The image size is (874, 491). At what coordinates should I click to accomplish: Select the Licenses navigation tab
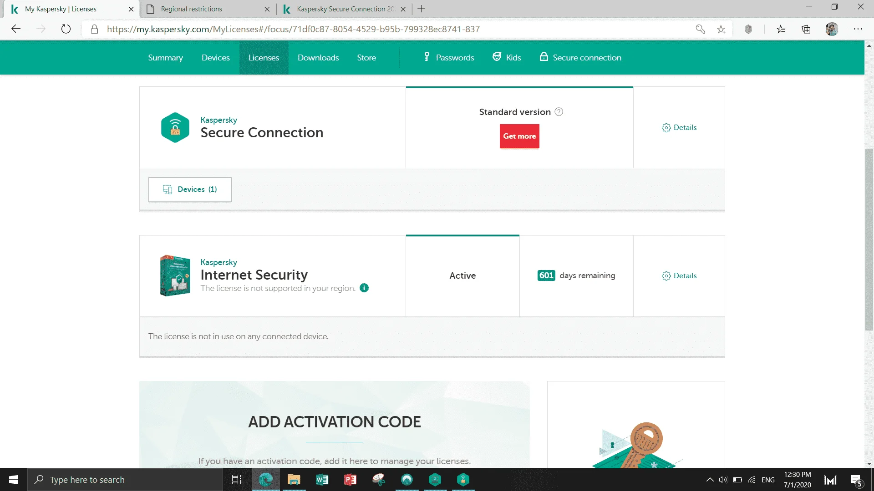(x=264, y=58)
